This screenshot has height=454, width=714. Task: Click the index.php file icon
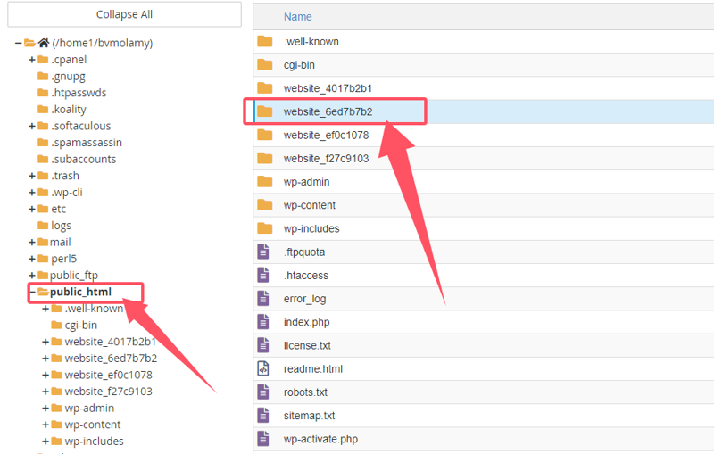click(x=263, y=322)
